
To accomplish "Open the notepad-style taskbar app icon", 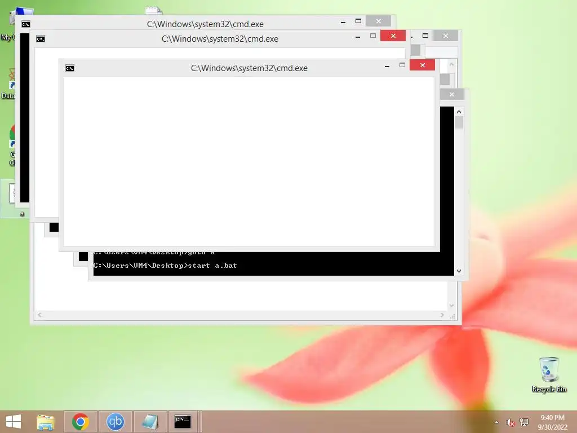I will coord(150,422).
